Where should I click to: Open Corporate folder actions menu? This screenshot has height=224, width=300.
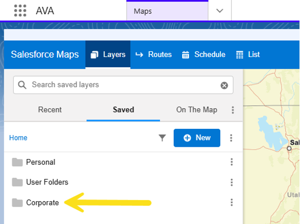(232, 202)
